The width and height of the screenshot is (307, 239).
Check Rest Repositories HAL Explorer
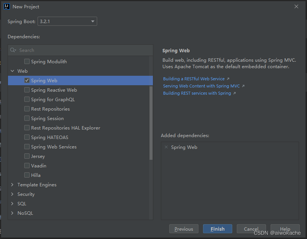[27, 128]
